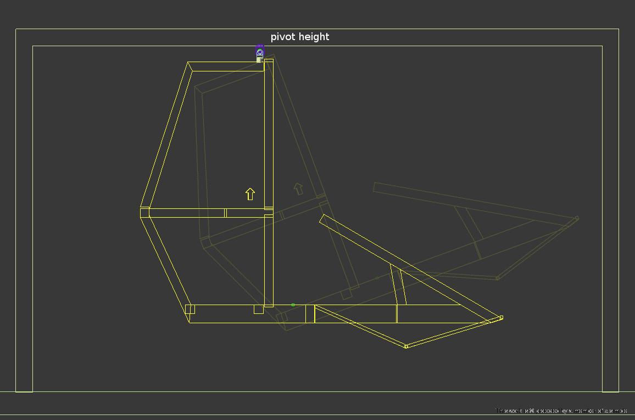
Task: Click the faded frame's far-right end cap
Action: click(576, 218)
